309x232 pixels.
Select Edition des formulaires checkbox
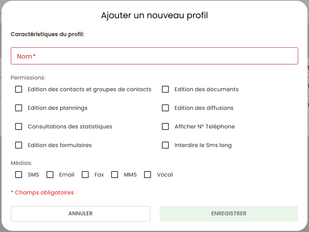19,145
